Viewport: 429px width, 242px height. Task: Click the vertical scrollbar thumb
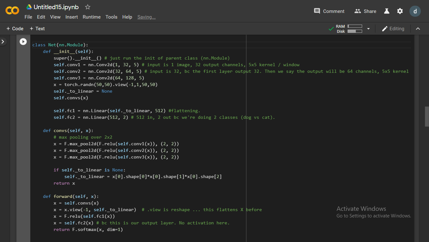click(x=427, y=116)
